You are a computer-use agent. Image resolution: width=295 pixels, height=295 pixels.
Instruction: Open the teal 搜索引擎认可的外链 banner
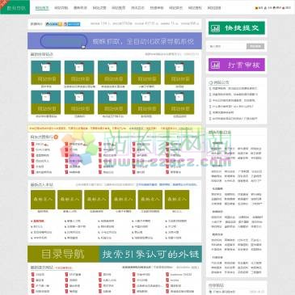[x=150, y=254]
